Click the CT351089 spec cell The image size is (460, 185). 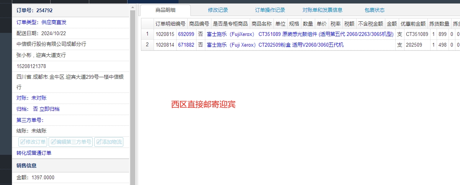click(417, 34)
